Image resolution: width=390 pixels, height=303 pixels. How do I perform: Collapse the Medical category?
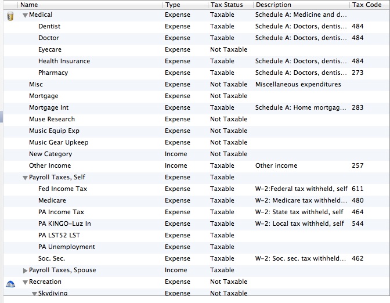click(x=25, y=15)
